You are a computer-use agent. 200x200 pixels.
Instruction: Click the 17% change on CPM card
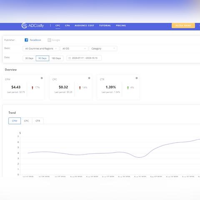[x=37, y=87]
